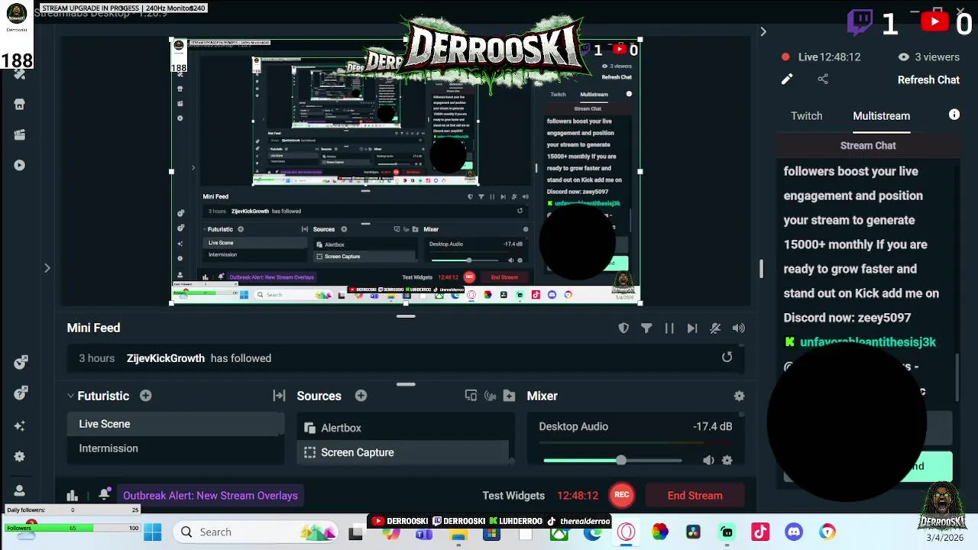Pause the Mini Feed alert queue
This screenshot has height=550, width=978.
(669, 328)
